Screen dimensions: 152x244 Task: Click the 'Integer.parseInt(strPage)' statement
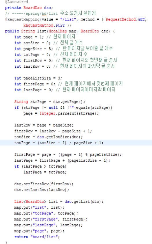coord(61,113)
